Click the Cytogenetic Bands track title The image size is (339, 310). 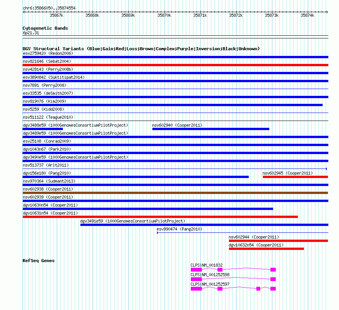(x=45, y=28)
